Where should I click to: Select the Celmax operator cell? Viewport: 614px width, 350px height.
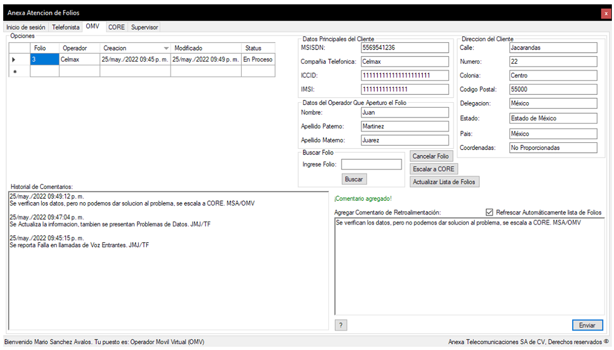click(x=79, y=60)
